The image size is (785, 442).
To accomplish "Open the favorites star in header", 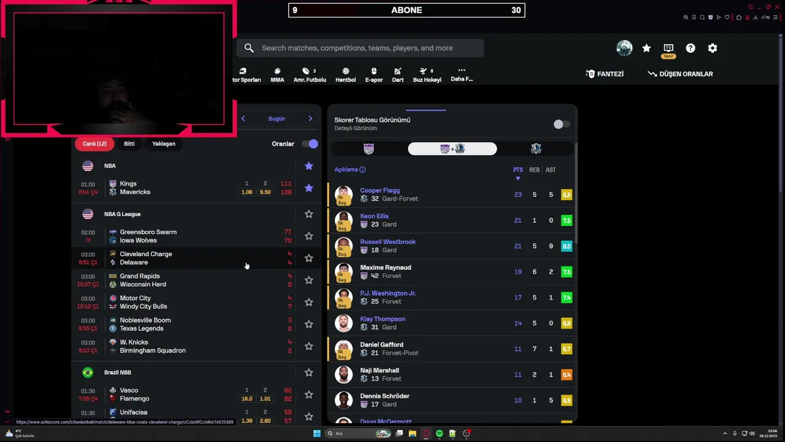I will point(646,48).
